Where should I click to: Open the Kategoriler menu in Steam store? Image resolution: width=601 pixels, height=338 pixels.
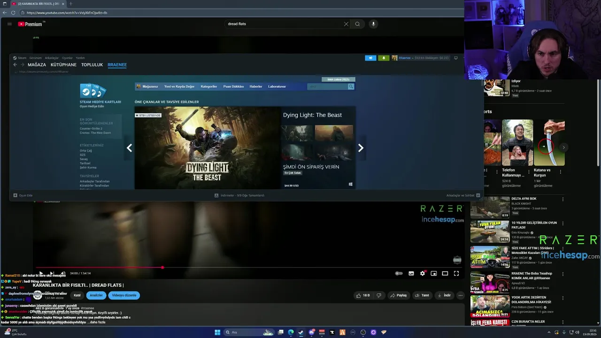tap(209, 86)
